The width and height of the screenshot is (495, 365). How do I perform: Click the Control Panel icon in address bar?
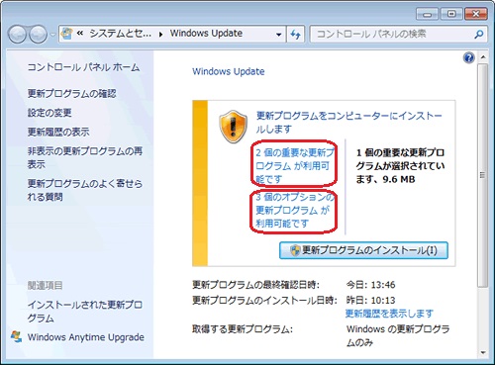(x=67, y=34)
